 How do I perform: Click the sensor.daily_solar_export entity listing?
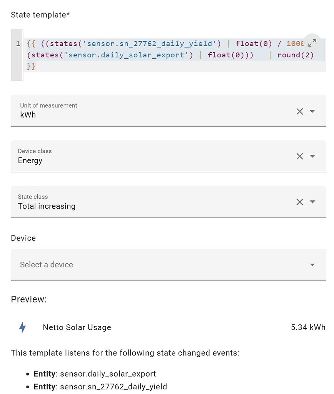coord(108,374)
